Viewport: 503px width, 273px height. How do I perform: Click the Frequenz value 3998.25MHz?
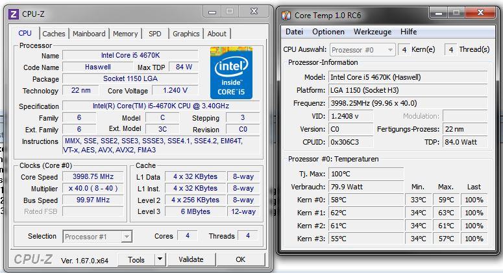(x=408, y=103)
